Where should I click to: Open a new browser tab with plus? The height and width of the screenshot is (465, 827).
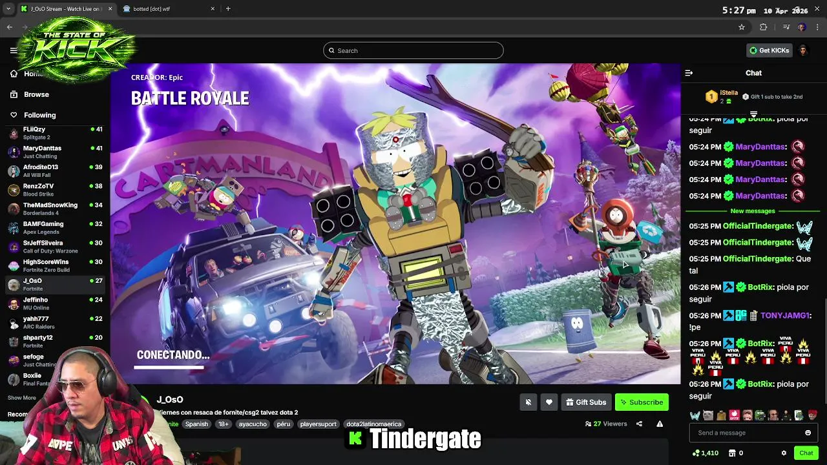(228, 8)
